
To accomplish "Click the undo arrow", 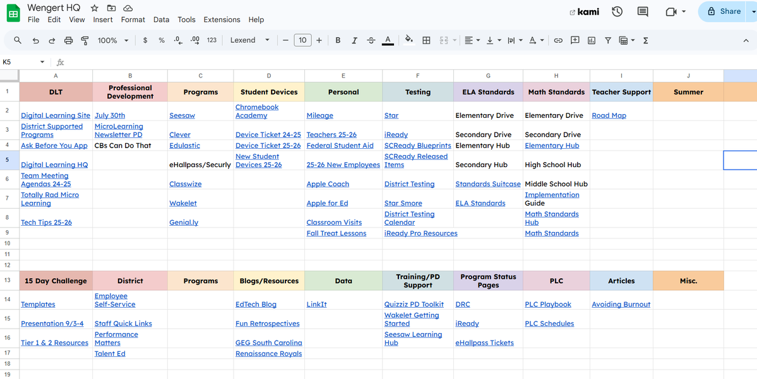I will click(36, 40).
